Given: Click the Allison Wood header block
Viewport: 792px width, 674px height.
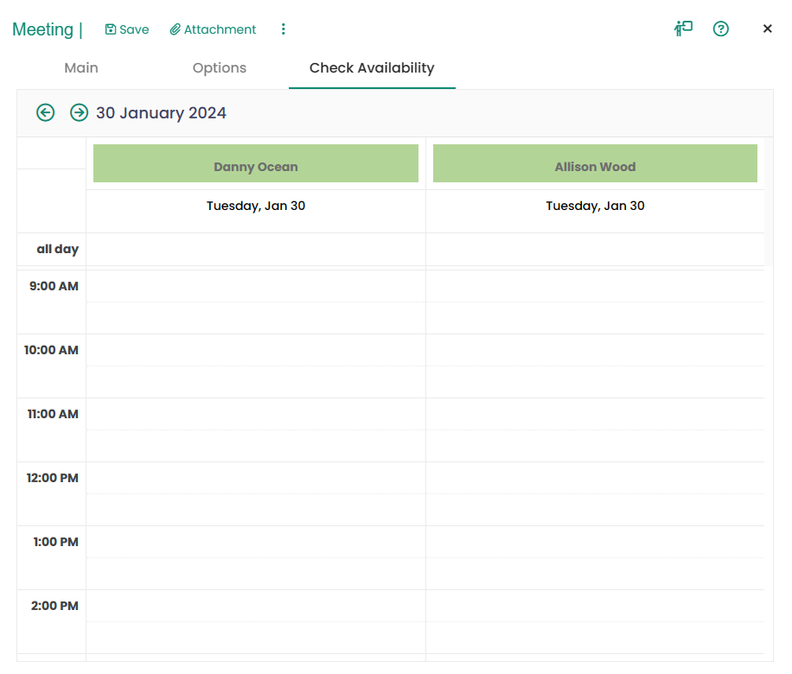Looking at the screenshot, I should tap(595, 164).
